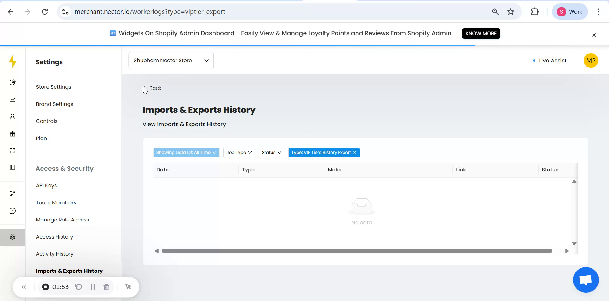Open the Job Type filter dropdown

pos(239,152)
